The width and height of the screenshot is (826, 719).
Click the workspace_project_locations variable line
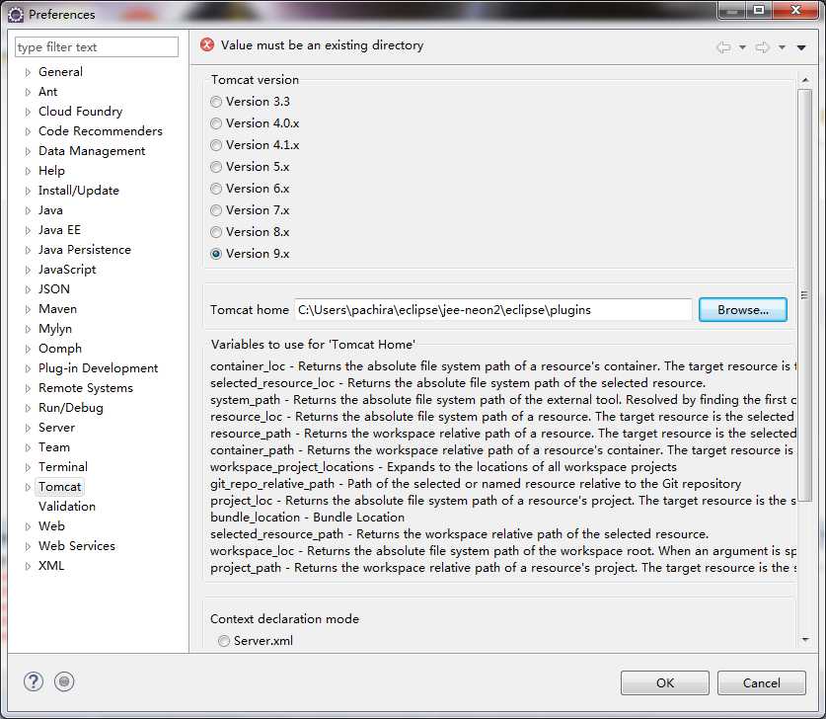(443, 466)
